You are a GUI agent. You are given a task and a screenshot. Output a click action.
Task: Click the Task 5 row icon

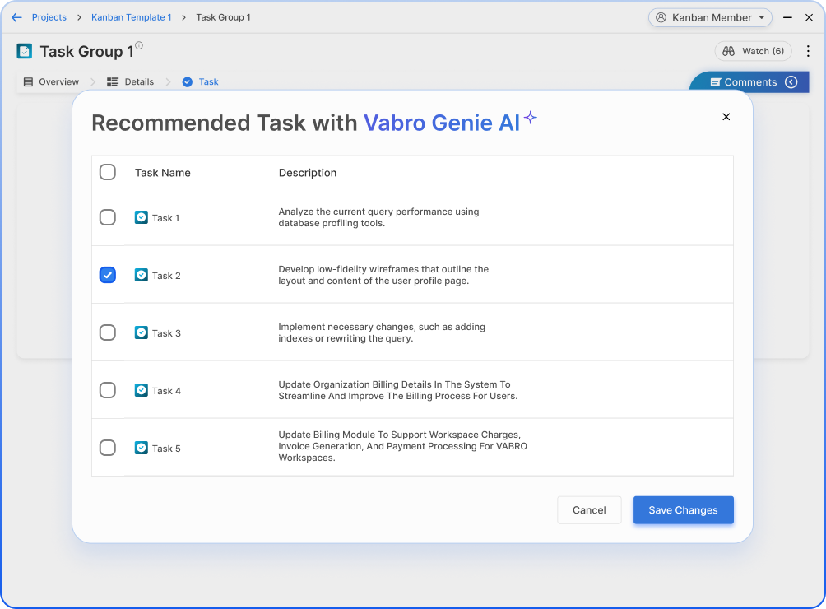click(142, 448)
